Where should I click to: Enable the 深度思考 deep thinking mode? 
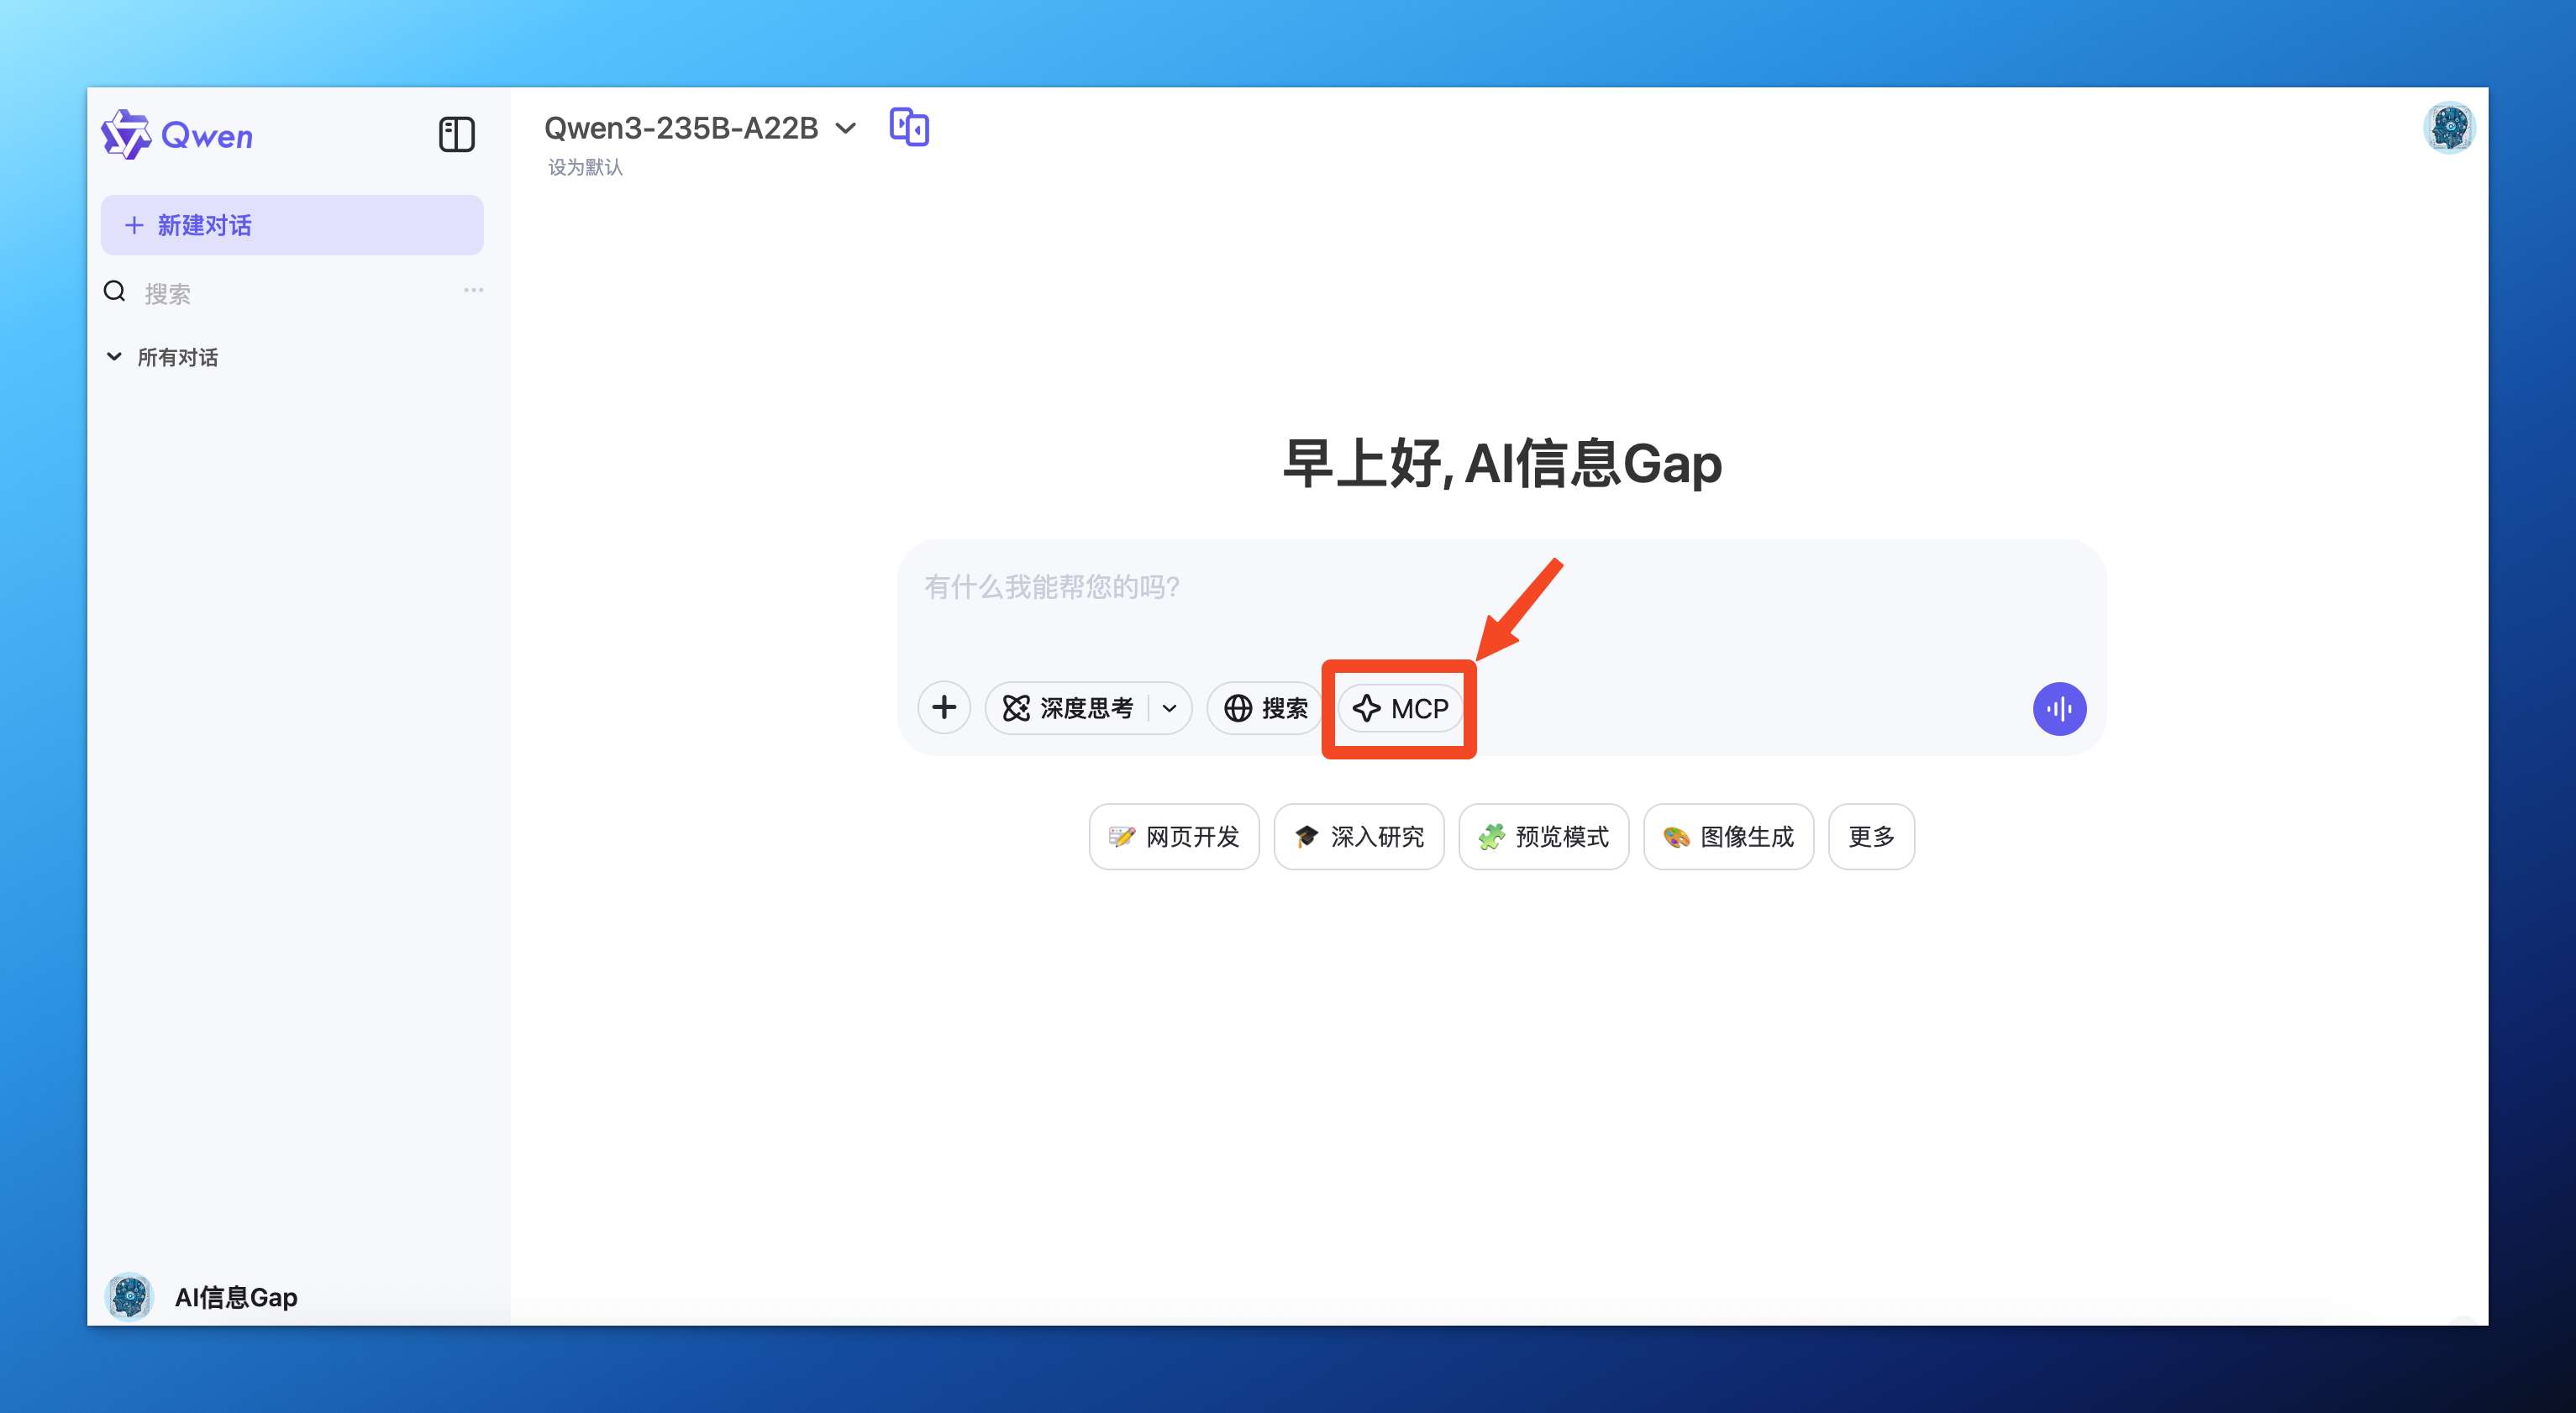[x=1070, y=708]
